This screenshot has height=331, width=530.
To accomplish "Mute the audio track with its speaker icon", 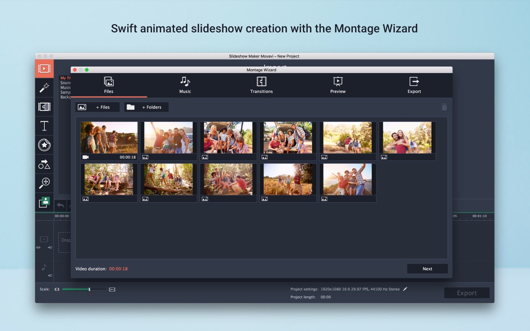I will 50,275.
